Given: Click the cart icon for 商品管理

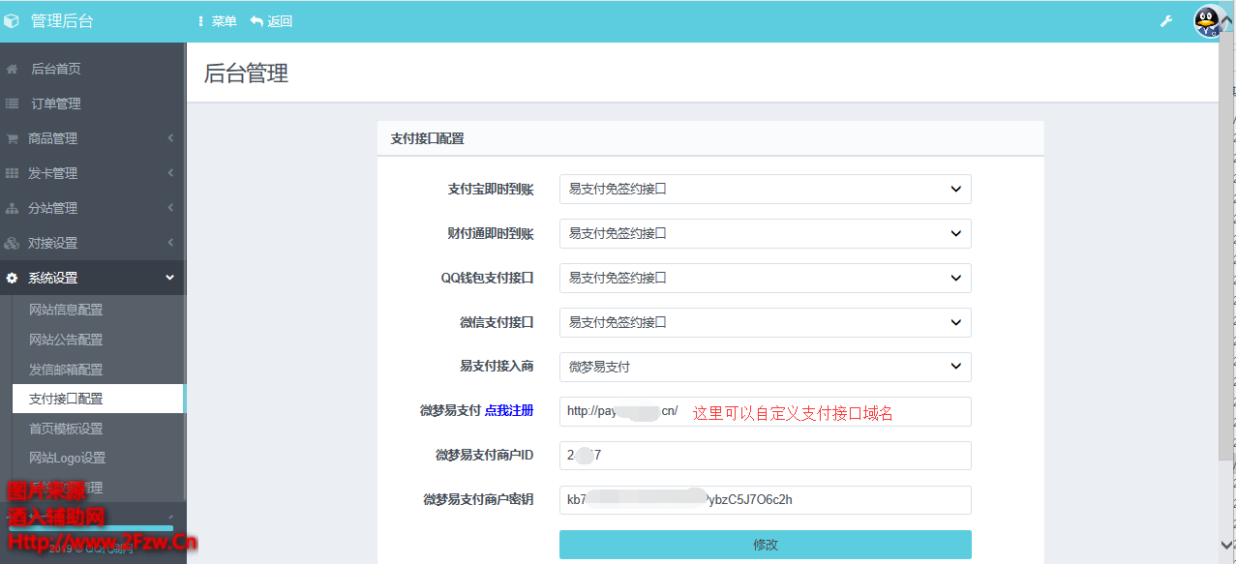Looking at the screenshot, I should coord(13,138).
